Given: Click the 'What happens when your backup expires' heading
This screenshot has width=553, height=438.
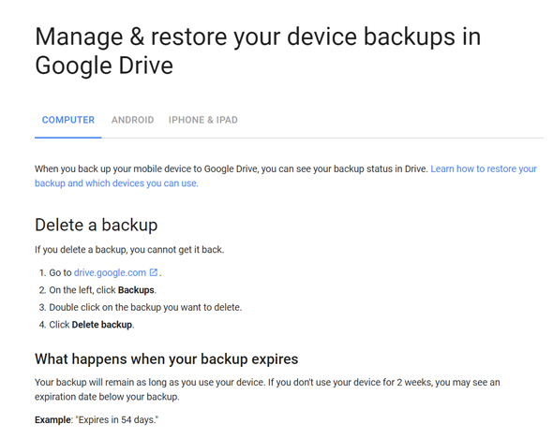Looking at the screenshot, I should (x=167, y=359).
